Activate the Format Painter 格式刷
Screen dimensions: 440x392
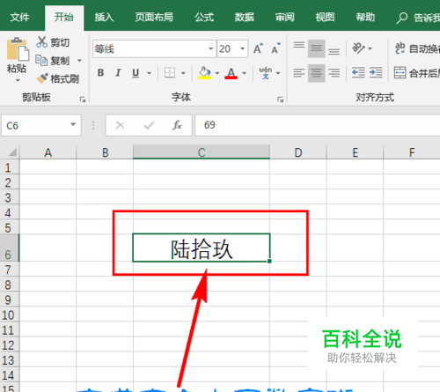click(57, 78)
